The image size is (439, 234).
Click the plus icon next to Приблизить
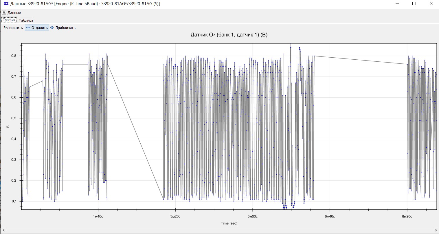pyautogui.click(x=52, y=28)
